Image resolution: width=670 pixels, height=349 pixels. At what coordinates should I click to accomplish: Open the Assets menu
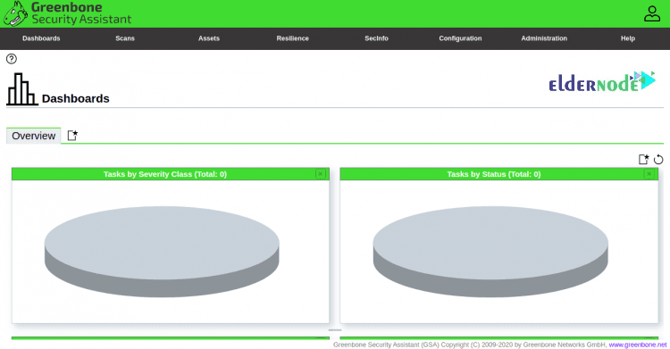coord(208,38)
